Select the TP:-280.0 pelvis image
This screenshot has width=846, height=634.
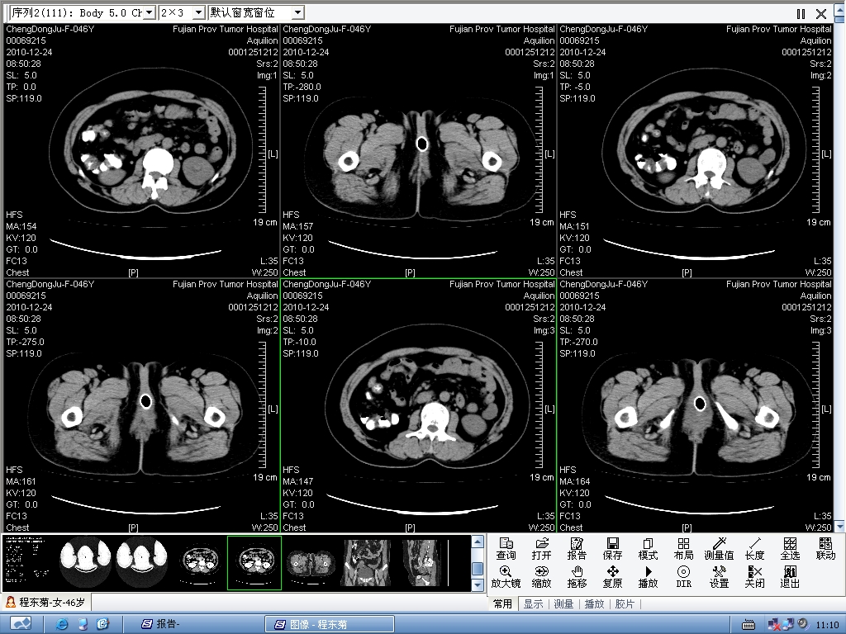(419, 150)
